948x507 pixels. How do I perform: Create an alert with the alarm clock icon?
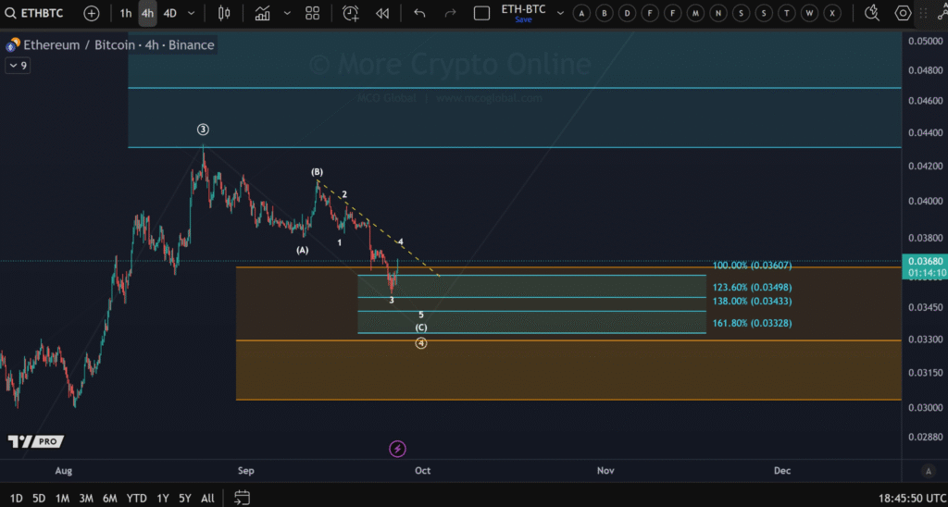[x=350, y=13]
